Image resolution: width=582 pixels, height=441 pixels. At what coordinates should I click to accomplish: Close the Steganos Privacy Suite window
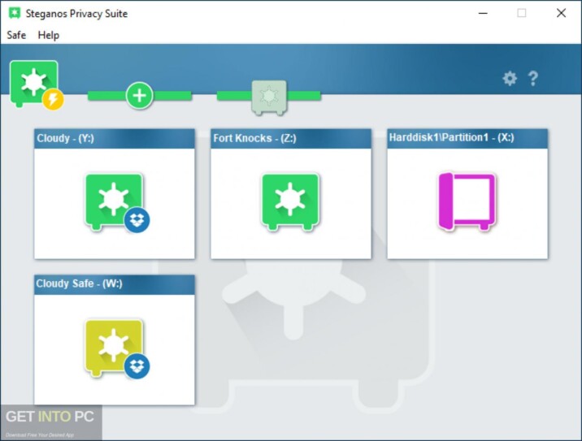pos(561,13)
